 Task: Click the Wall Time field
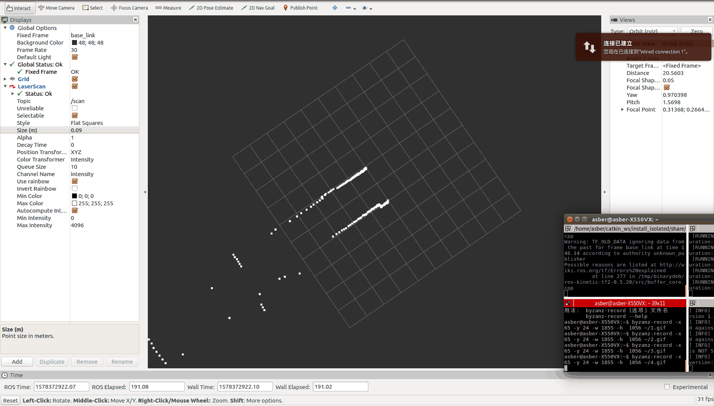point(245,387)
